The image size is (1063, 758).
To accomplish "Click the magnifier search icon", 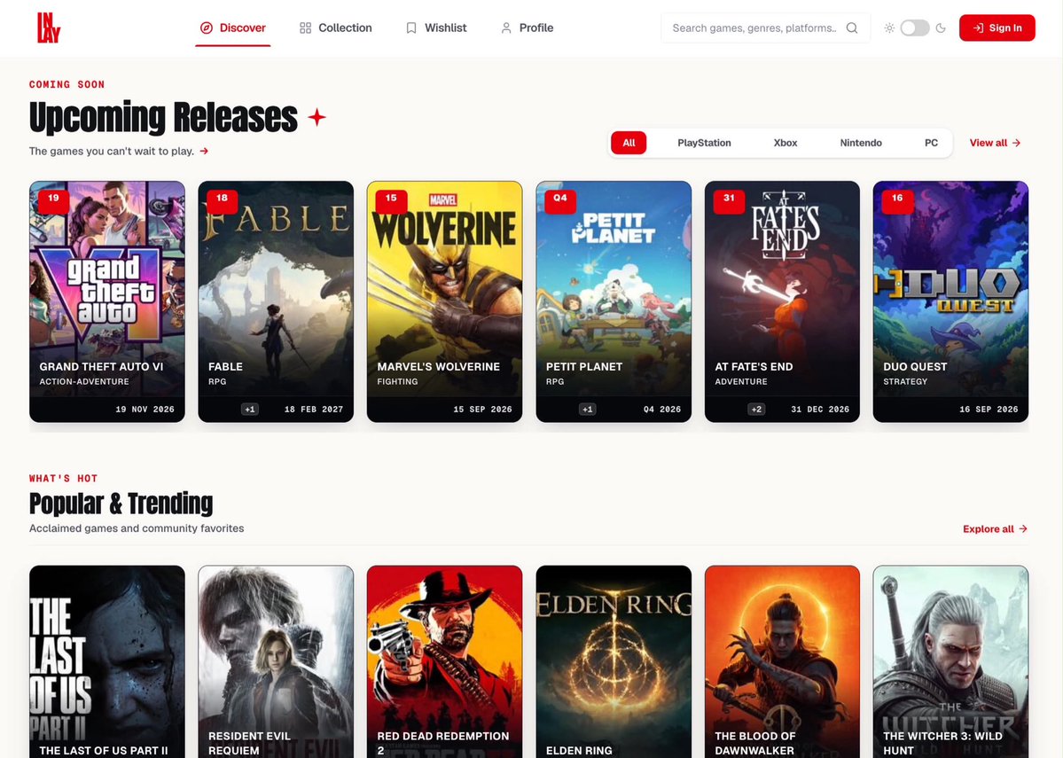I will 852,27.
